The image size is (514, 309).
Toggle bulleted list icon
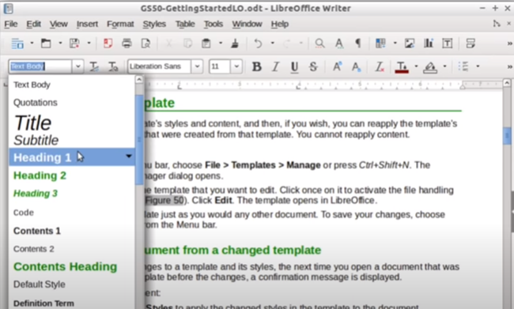pos(463,66)
